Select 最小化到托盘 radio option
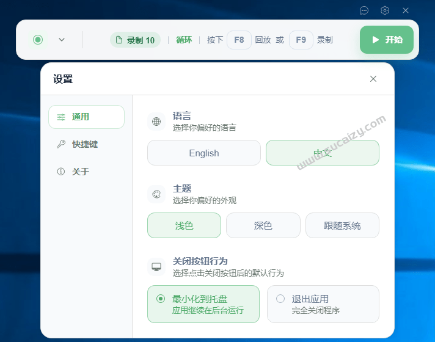This screenshot has width=435, height=342. point(203,304)
